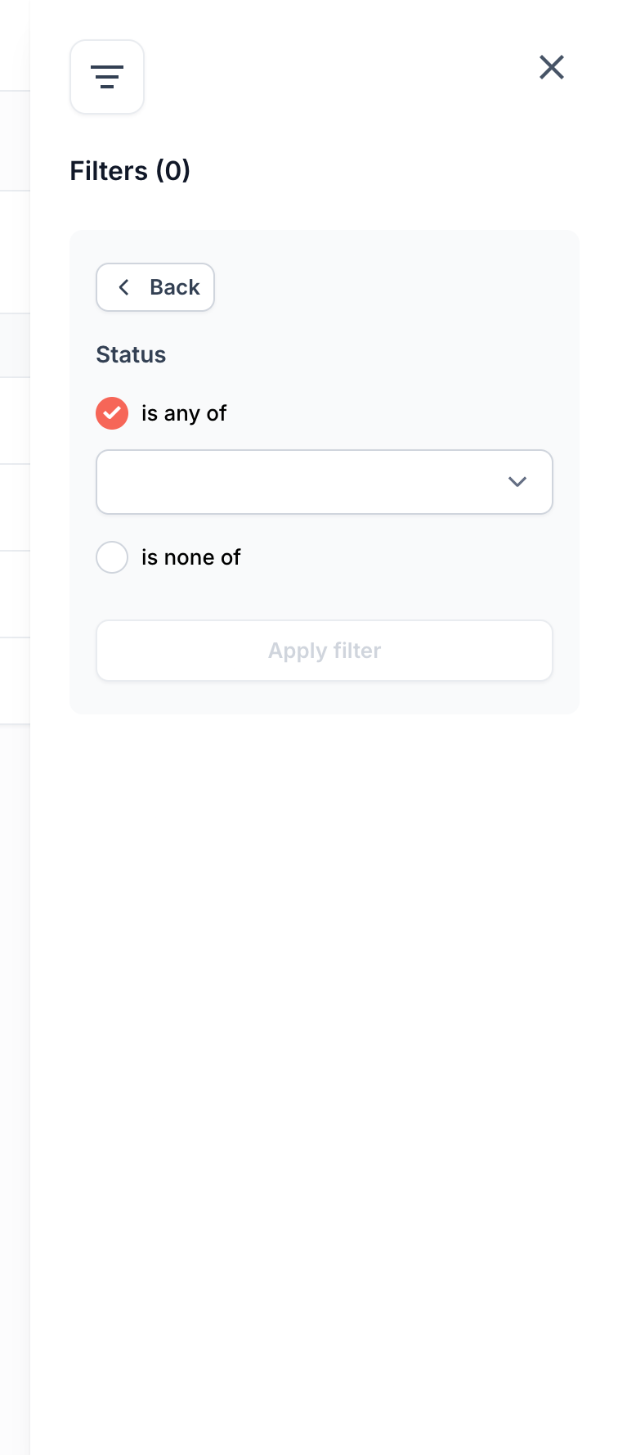Select the Status filter section label
This screenshot has width=618, height=1455.
[131, 354]
